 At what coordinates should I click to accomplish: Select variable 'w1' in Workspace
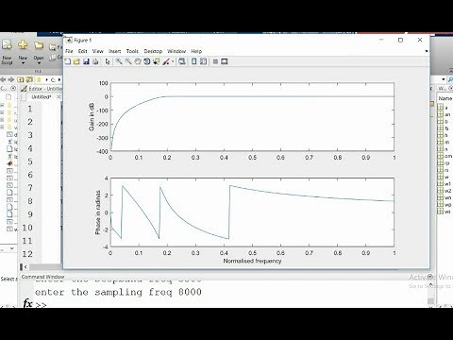(445, 184)
